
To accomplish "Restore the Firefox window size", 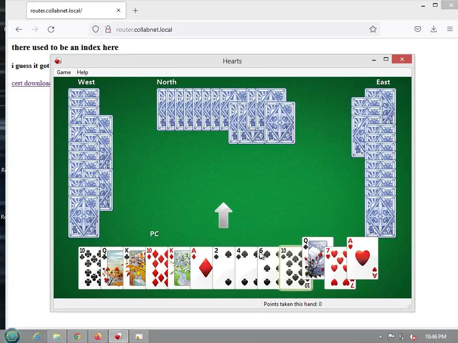I will point(435,5).
